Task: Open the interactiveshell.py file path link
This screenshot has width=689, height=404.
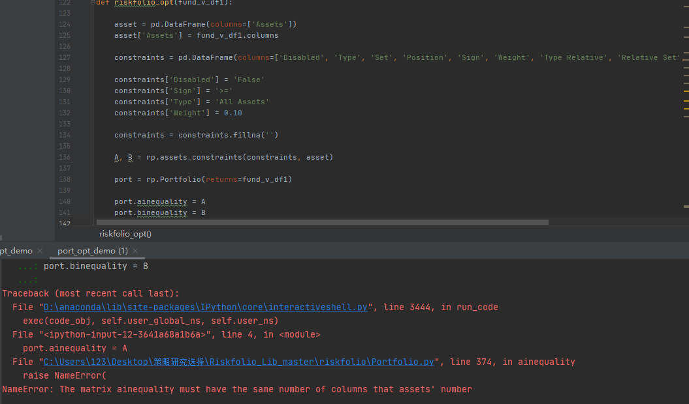Action: tap(205, 307)
